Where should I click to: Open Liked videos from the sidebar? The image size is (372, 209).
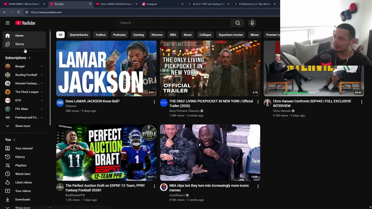[24, 182]
